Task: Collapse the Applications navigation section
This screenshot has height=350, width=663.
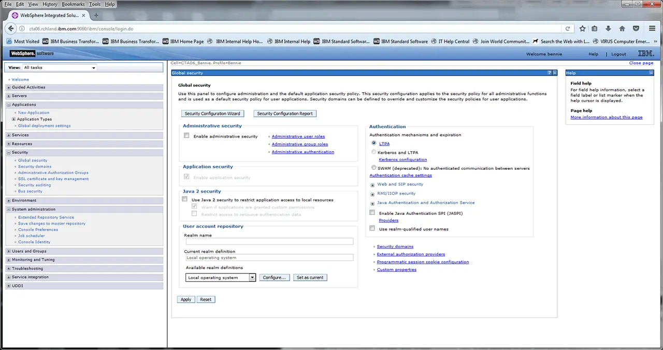Action: pyautogui.click(x=9, y=105)
